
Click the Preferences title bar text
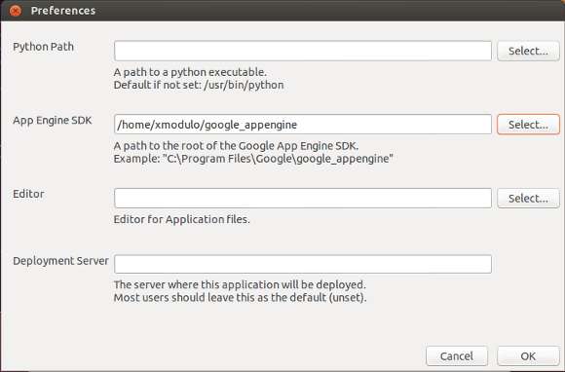pyautogui.click(x=63, y=11)
